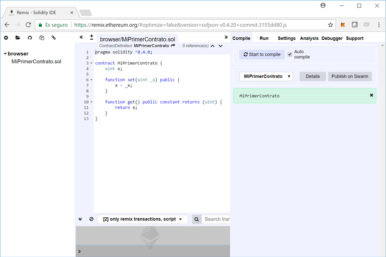Viewport: 386px width, 257px height.
Task: Open the Debugger tab
Action: (332, 38)
